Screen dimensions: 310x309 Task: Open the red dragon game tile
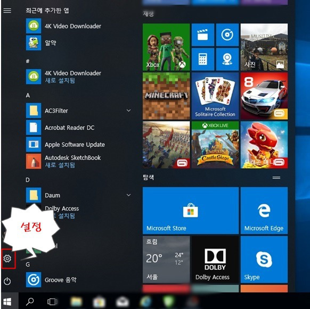tap(264, 145)
